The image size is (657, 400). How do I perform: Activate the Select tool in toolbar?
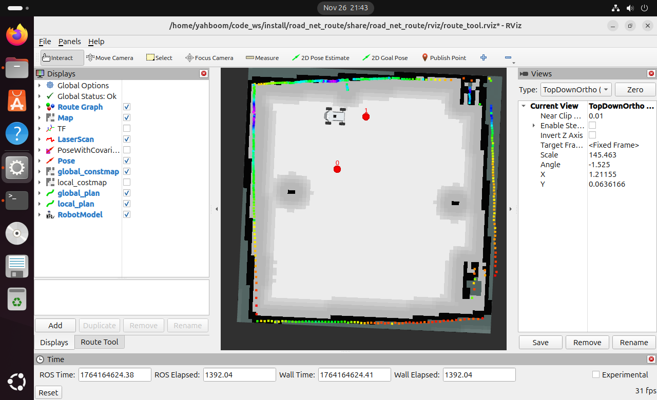coord(159,58)
